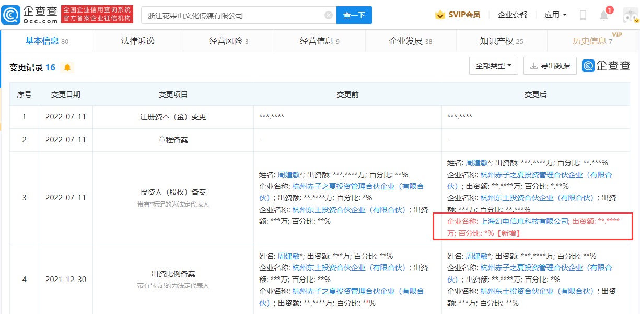
Task: Click the Qcc.com logo
Action: [x=29, y=15]
